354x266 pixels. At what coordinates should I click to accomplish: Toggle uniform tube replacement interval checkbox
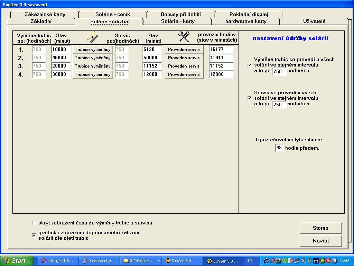tap(250, 65)
